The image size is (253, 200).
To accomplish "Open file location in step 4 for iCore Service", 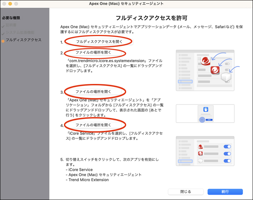I will [93, 125].
